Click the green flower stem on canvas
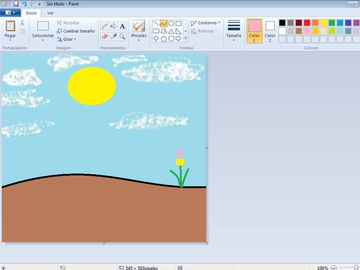The height and width of the screenshot is (270, 360). [x=181, y=177]
